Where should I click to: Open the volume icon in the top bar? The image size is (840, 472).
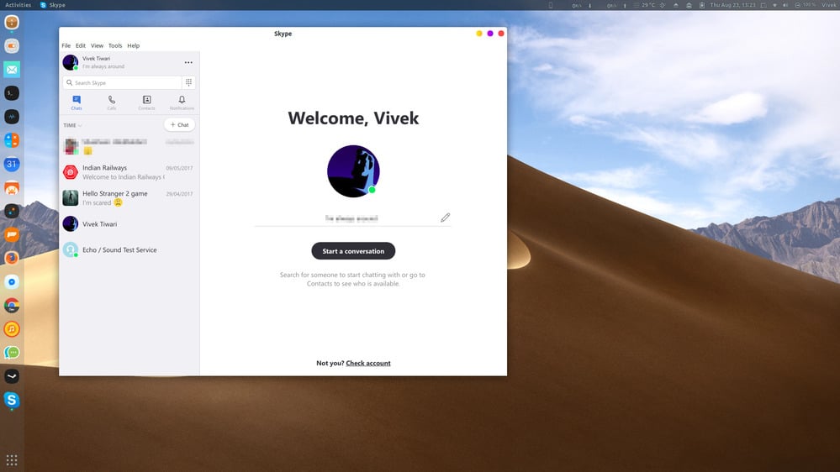point(785,5)
